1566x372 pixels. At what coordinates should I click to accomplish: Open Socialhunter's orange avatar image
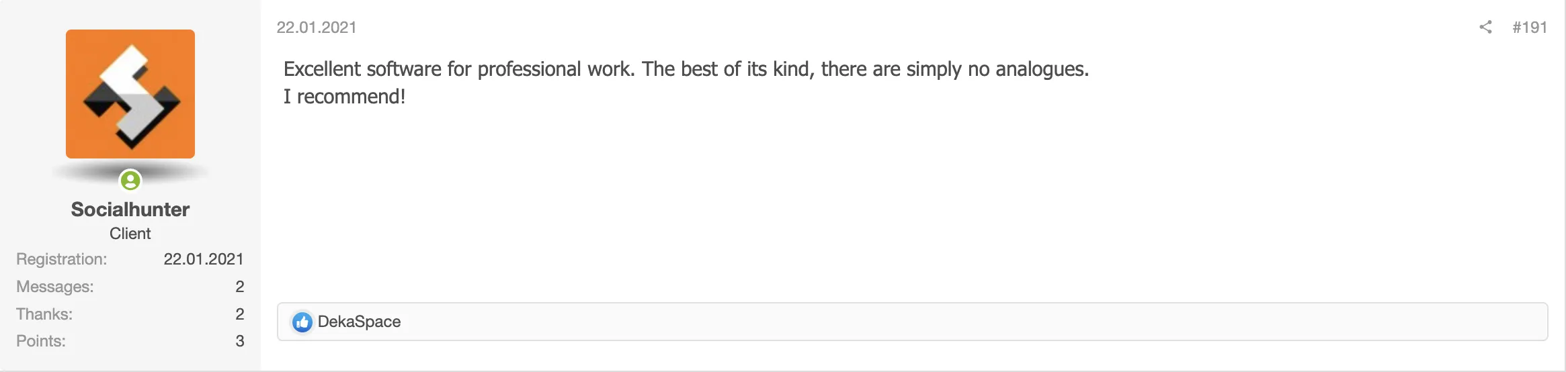[130, 94]
